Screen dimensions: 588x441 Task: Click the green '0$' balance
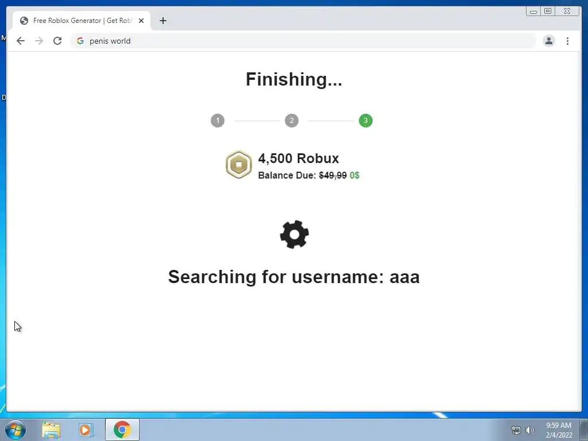pos(354,176)
